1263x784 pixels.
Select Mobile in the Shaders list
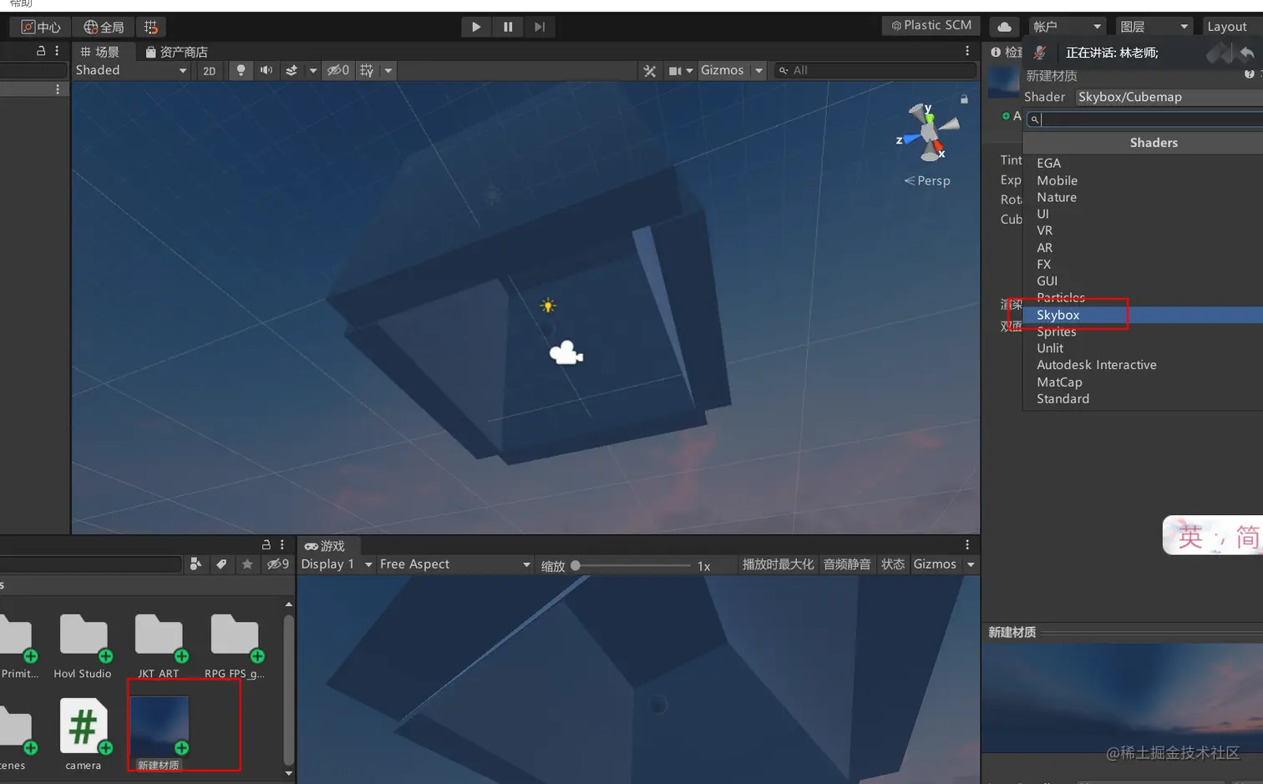tap(1144, 180)
